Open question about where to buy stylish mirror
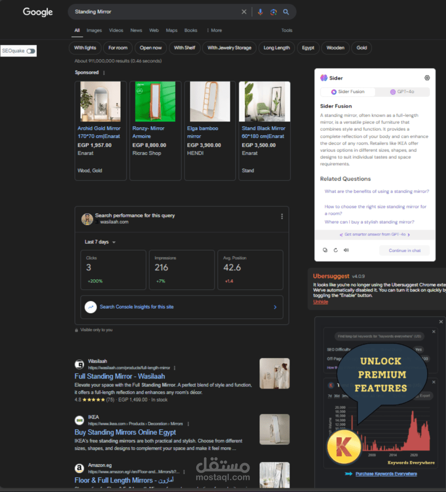The height and width of the screenshot is (492, 446). 370,222
